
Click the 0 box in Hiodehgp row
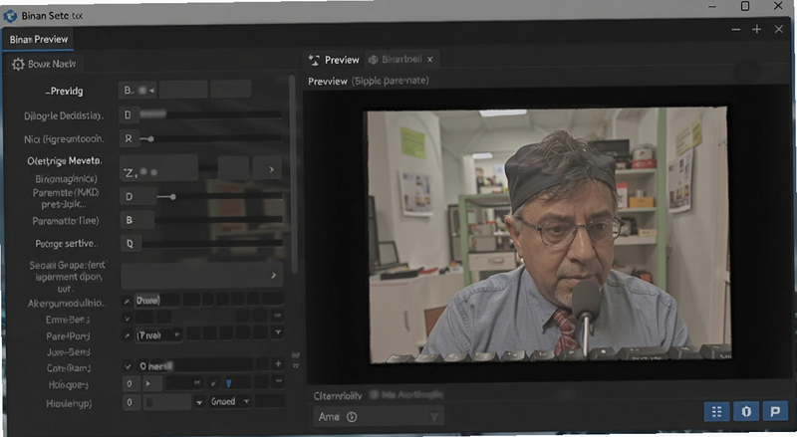click(131, 402)
